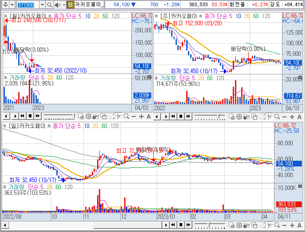The width and height of the screenshot is (305, 232).
Task: Toggle 종가 단순 checkbox in weekly chart
Action: [200, 16]
